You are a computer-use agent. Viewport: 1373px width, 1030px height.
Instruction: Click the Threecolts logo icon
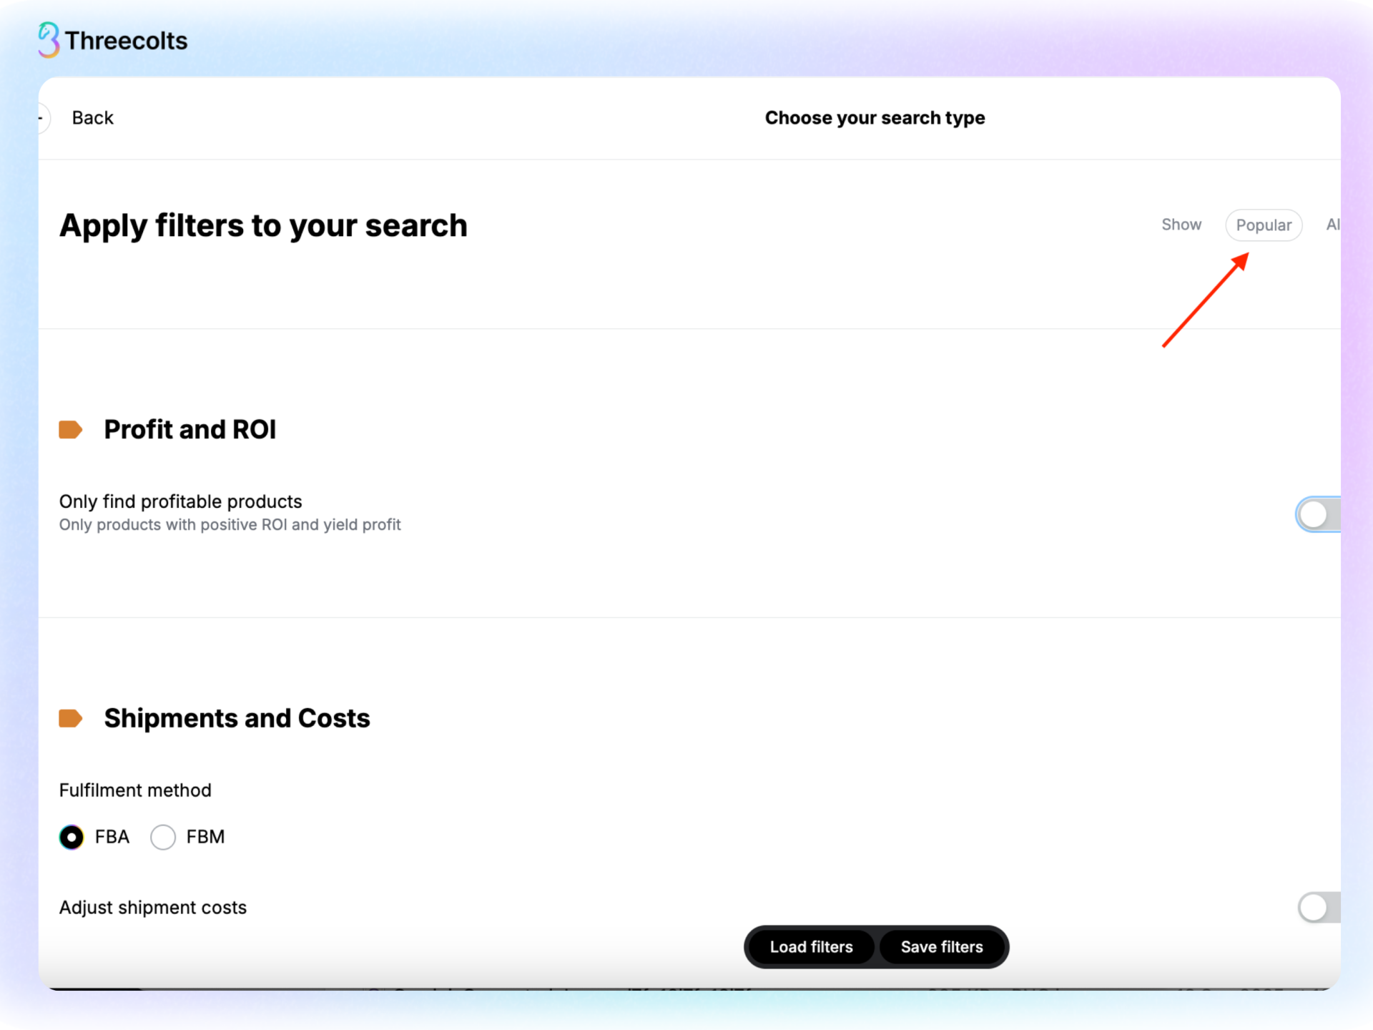pos(49,40)
